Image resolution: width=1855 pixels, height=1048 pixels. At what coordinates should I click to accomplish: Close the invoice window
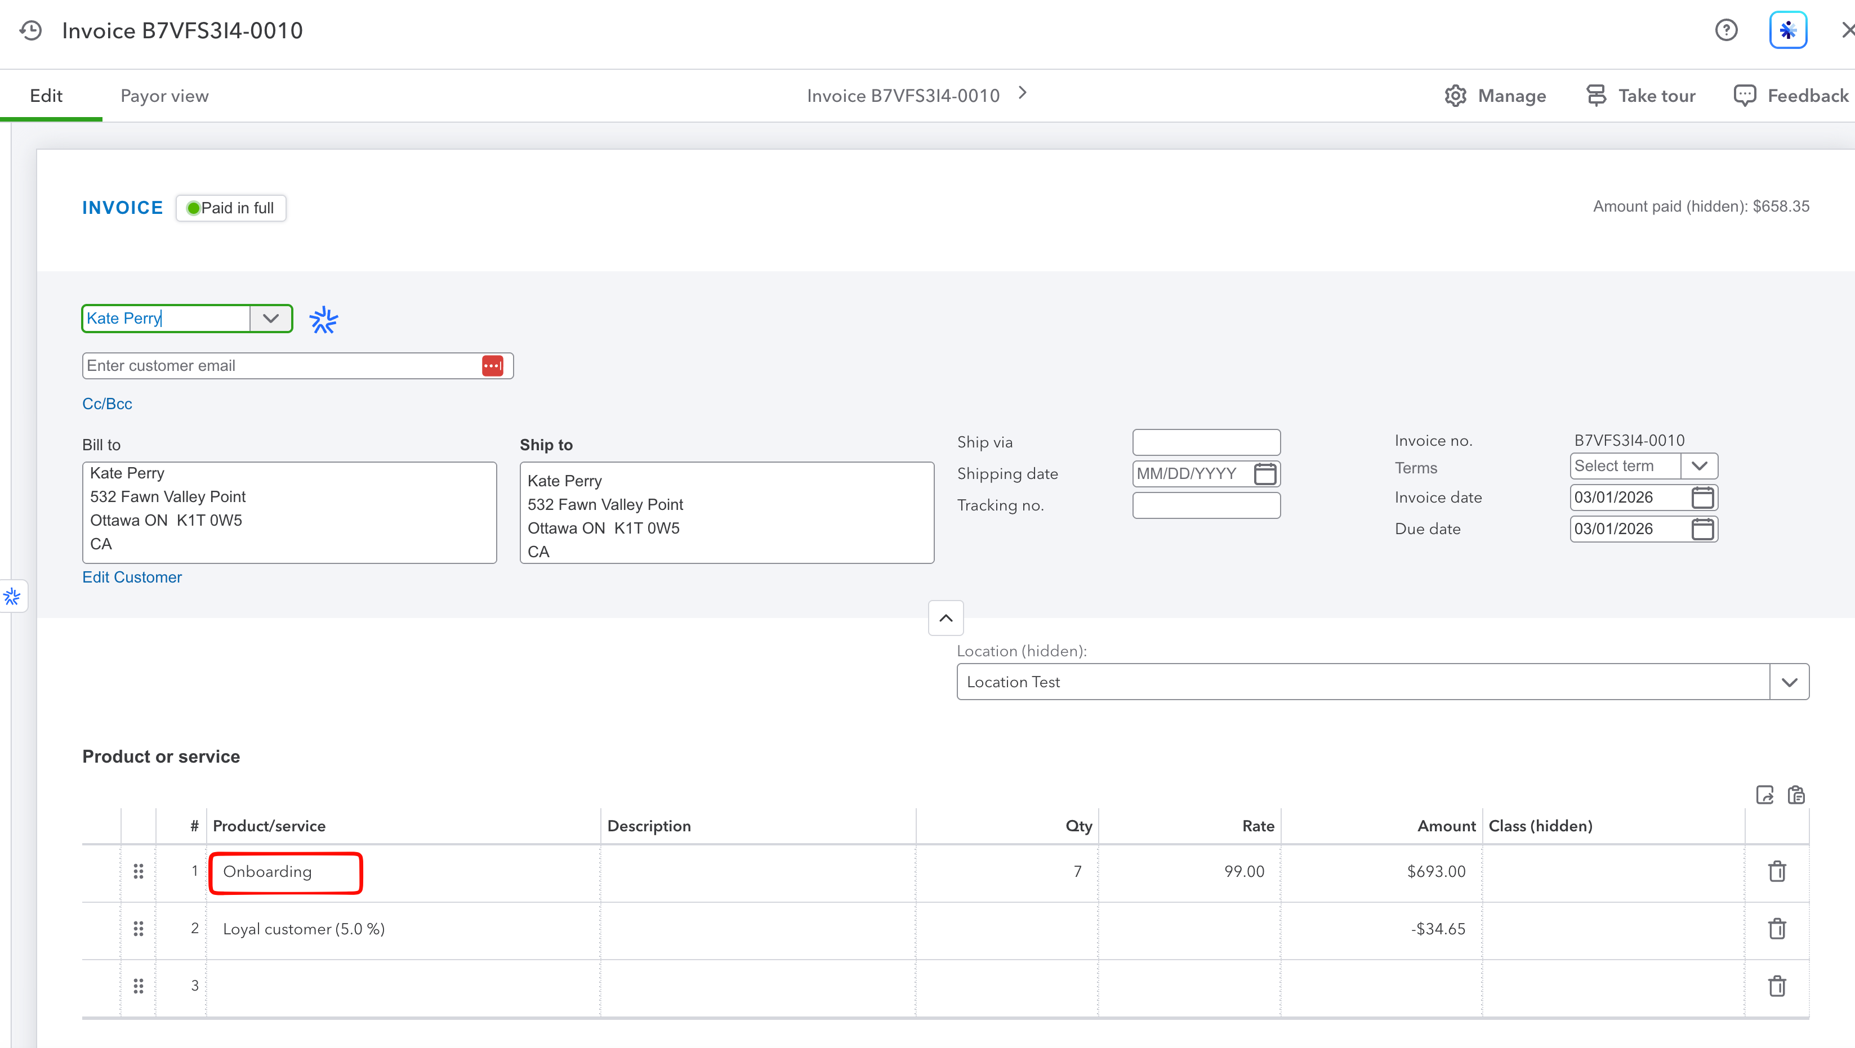1847,30
